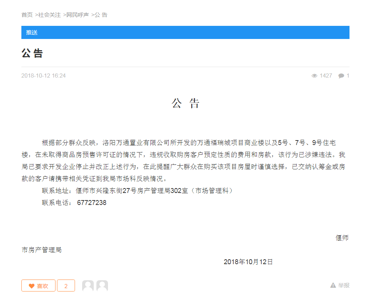Select the 公 告 breadcrumb item
Image resolution: width=372 pixels, height=302 pixels.
pyautogui.click(x=101, y=15)
